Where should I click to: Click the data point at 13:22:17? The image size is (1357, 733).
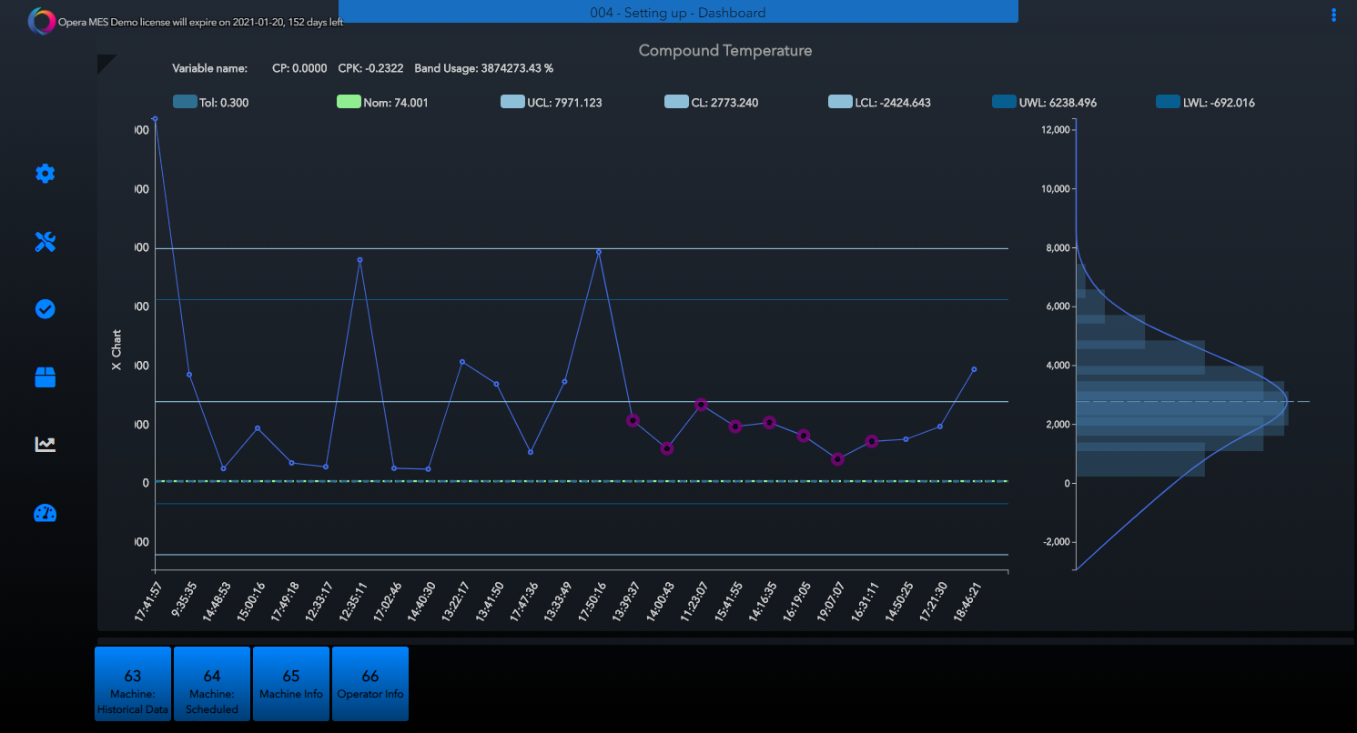pyautogui.click(x=462, y=362)
